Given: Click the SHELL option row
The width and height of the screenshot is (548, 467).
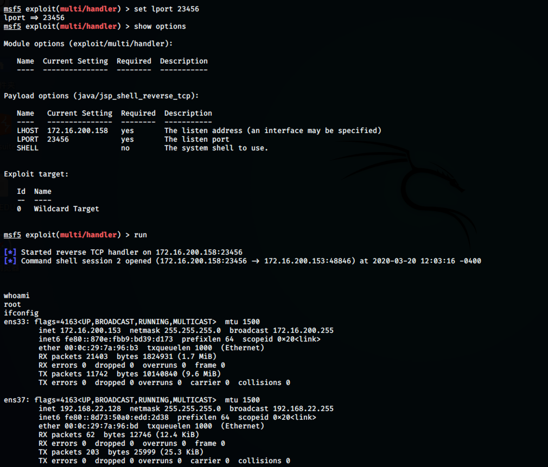Looking at the screenshot, I should (x=27, y=148).
